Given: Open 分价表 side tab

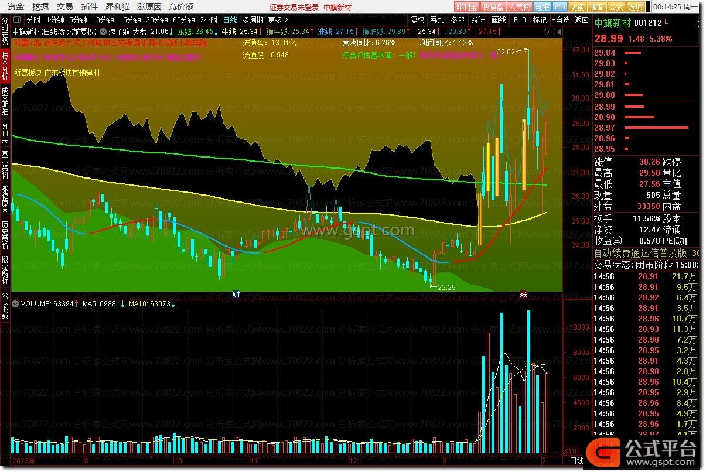Looking at the screenshot, I should coord(5,133).
